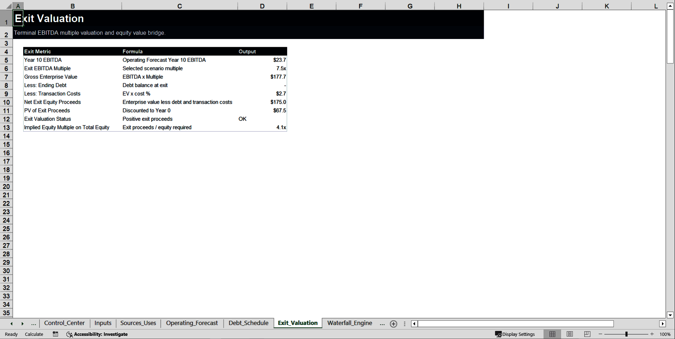
Task: Select the 7.5x multiple value
Action: coord(262,69)
